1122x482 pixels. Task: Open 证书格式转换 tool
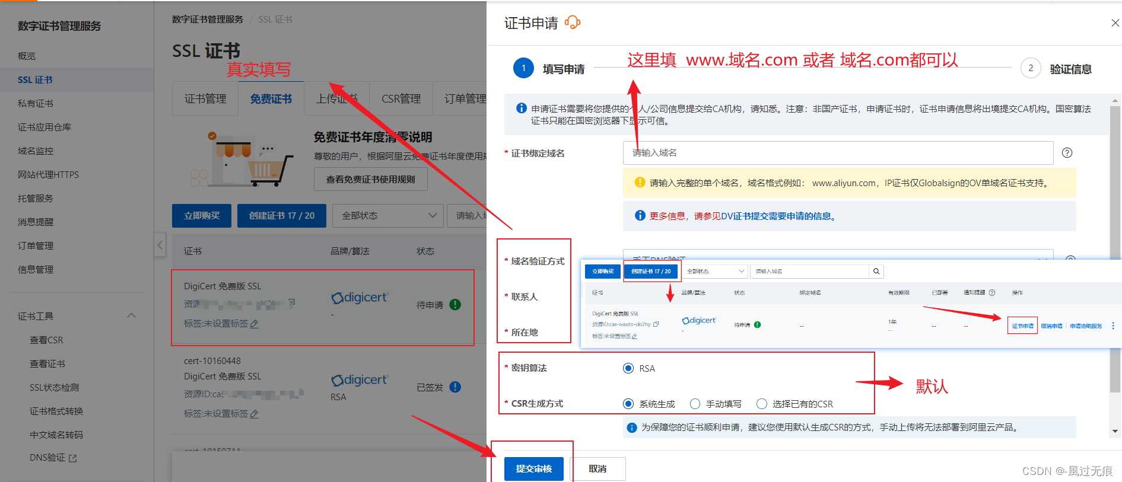(x=56, y=411)
